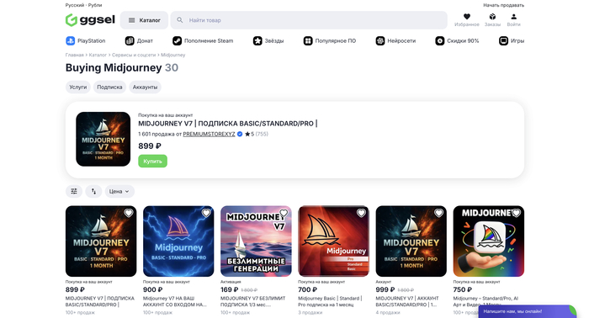Click the featured Midjourney V7 product image
The height and width of the screenshot is (318, 589).
click(103, 140)
